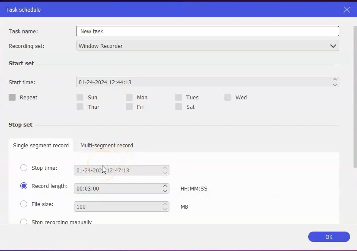
Task: Increase File size with up arrow
Action: (x=165, y=204)
